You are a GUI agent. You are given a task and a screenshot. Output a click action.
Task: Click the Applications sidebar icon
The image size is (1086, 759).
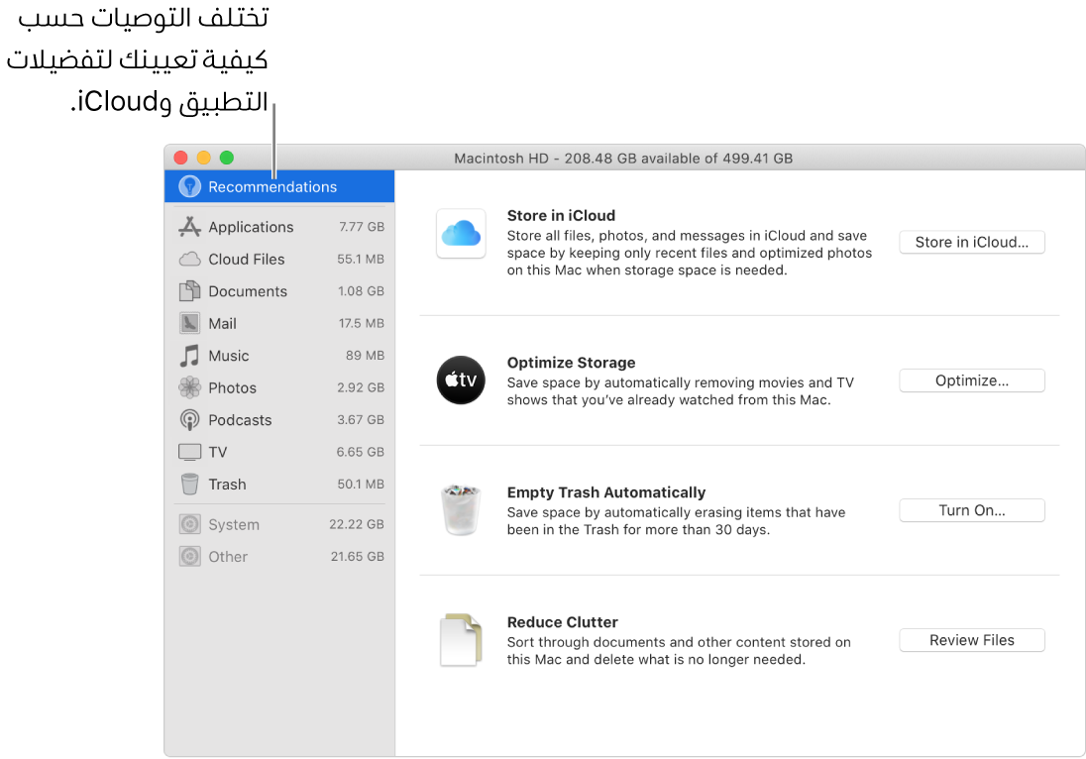190,227
